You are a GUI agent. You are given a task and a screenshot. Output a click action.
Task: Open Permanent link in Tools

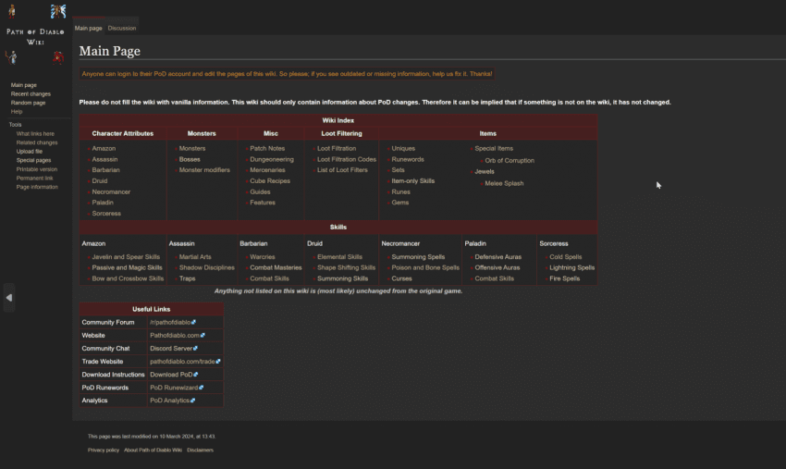click(34, 178)
